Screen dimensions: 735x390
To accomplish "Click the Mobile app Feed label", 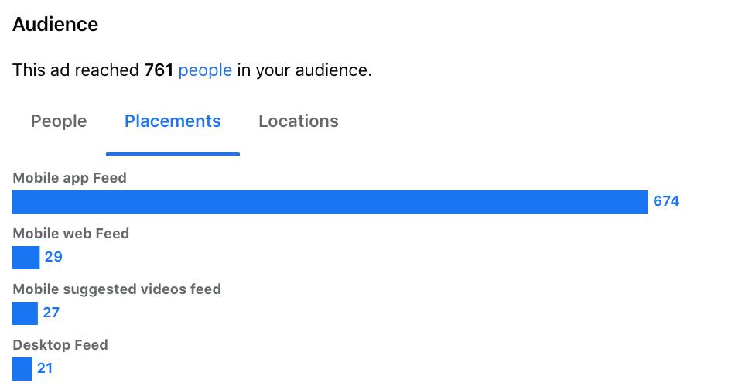I will pyautogui.click(x=70, y=178).
